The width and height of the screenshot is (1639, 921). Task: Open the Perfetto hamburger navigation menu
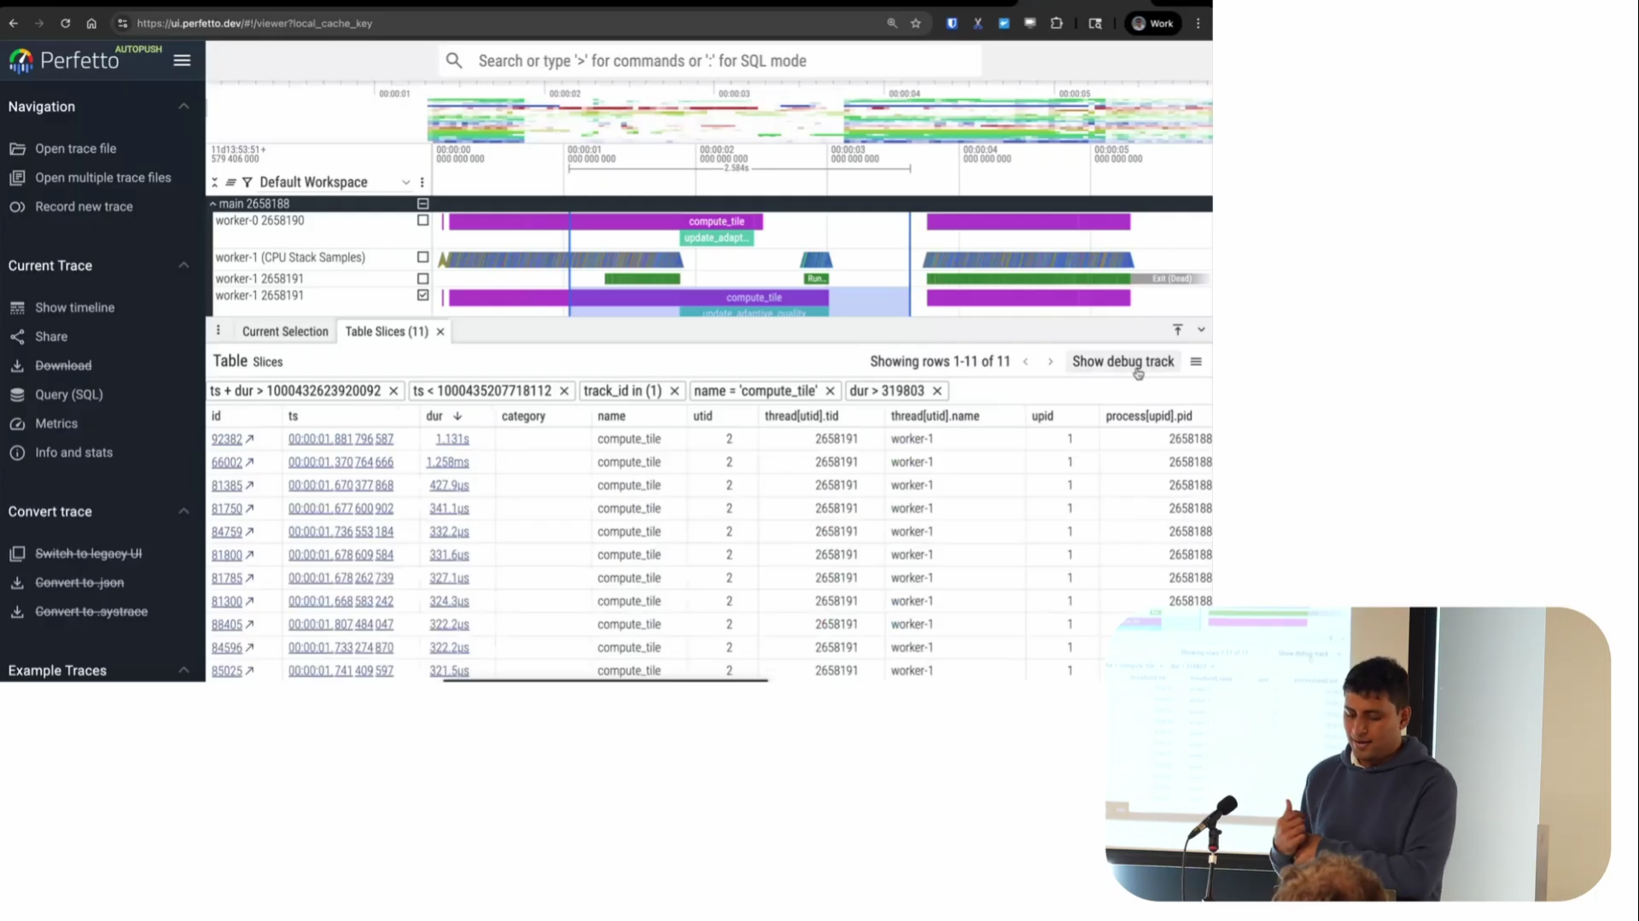coord(182,60)
